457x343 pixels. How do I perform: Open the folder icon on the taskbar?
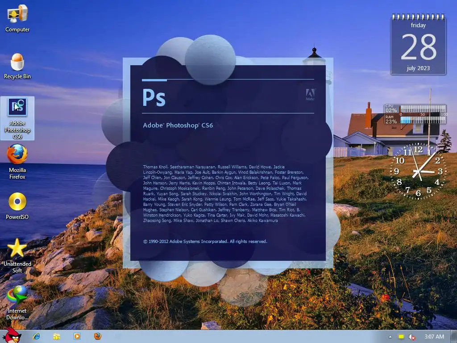(x=57, y=337)
